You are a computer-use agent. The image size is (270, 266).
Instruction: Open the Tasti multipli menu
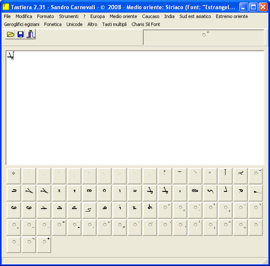click(114, 24)
